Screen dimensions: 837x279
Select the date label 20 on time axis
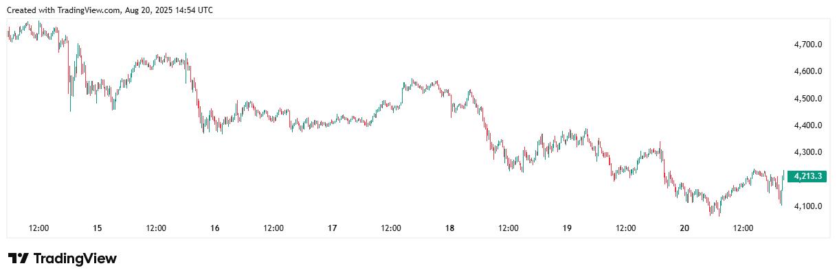click(684, 228)
